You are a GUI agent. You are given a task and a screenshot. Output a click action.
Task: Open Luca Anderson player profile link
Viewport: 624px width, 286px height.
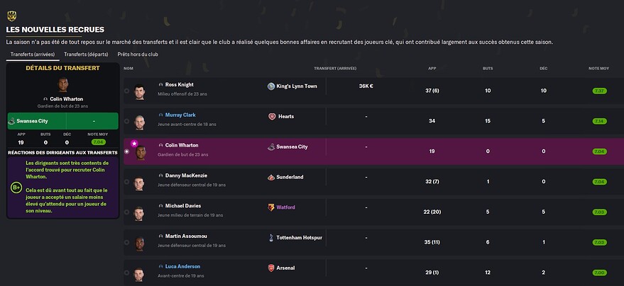pyautogui.click(x=182, y=267)
